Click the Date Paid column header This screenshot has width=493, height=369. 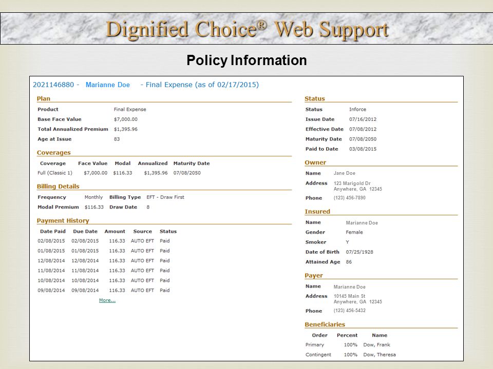point(53,232)
